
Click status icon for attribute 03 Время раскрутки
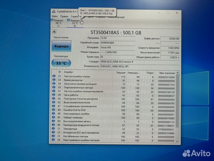point(54,80)
